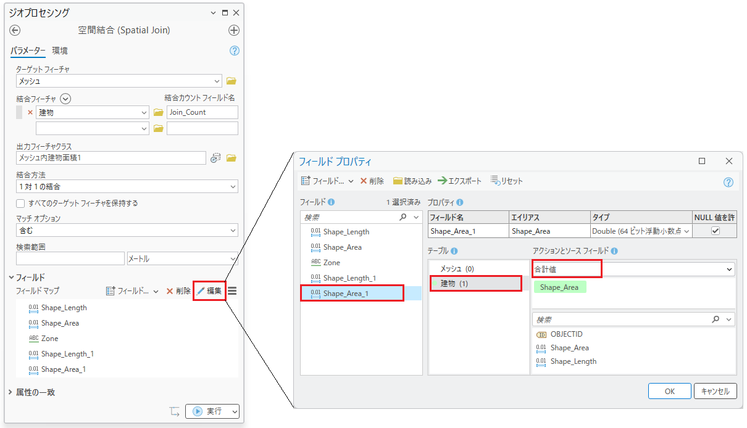Click 読み込み in Field Properties toolbar
The height and width of the screenshot is (428, 747).
point(412,181)
